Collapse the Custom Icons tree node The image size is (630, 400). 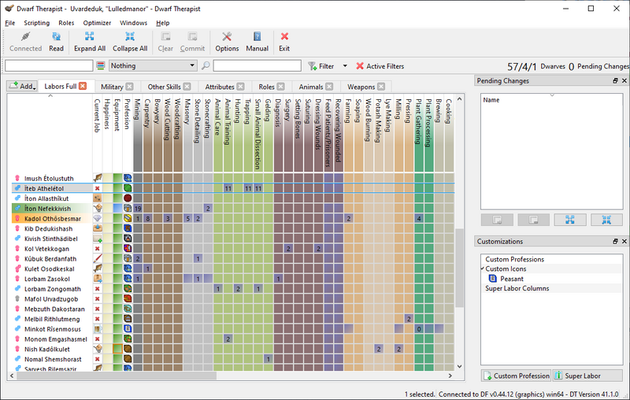483,269
